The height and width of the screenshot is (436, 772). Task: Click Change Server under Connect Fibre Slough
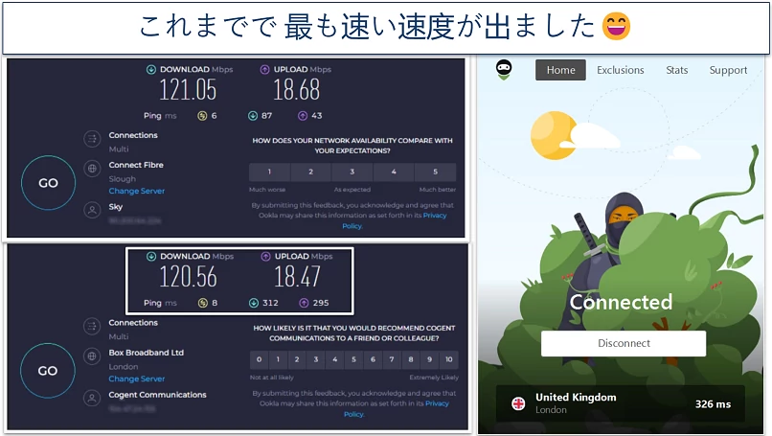pos(137,191)
